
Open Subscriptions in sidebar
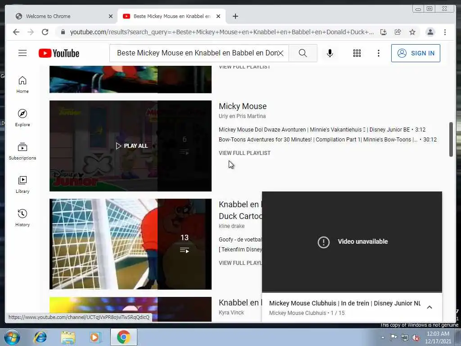click(x=23, y=151)
